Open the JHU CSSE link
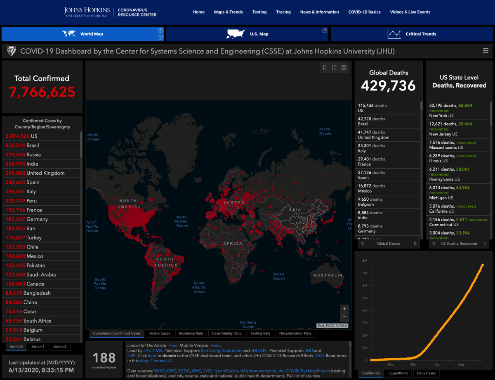The height and width of the screenshot is (380, 495). pos(153,350)
